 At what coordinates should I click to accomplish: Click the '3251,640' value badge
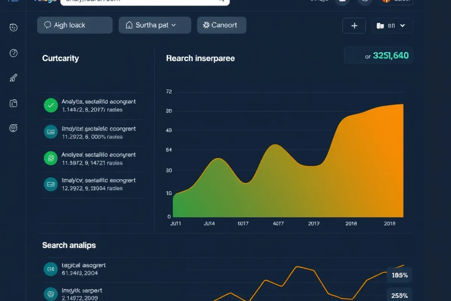point(378,56)
